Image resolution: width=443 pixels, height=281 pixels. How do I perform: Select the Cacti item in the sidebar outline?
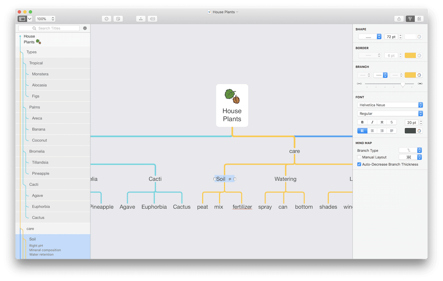pyautogui.click(x=34, y=184)
